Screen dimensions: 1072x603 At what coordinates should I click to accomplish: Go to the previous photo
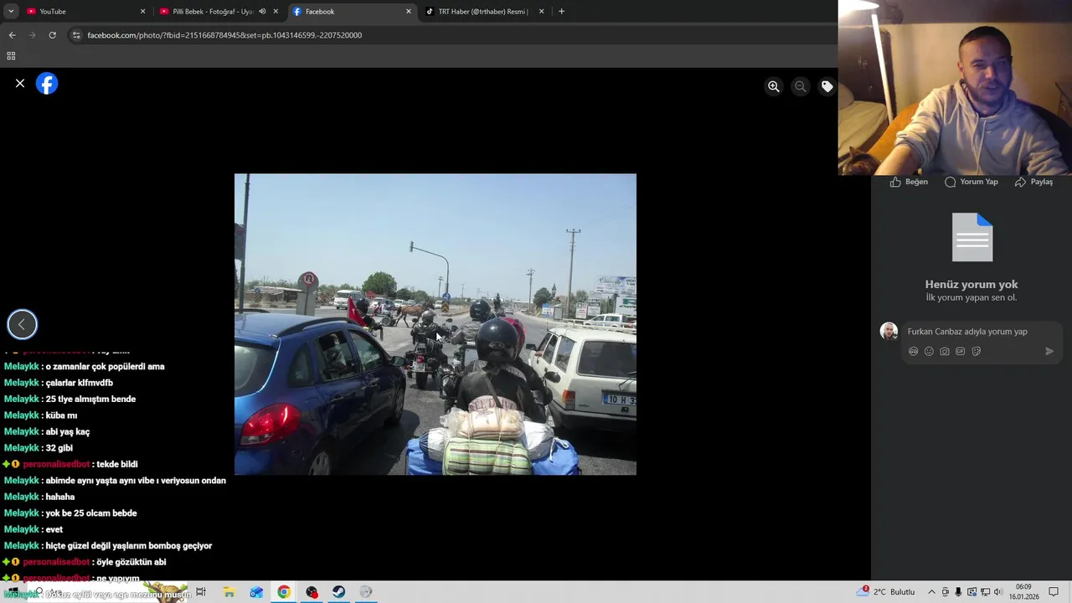(x=22, y=325)
